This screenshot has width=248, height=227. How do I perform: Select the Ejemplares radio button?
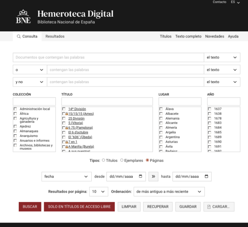[122, 160]
